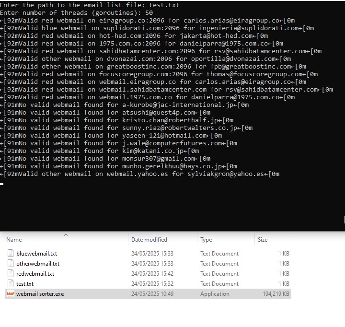The image size is (345, 327).
Task: Sort files by Name column header
Action: [14, 240]
